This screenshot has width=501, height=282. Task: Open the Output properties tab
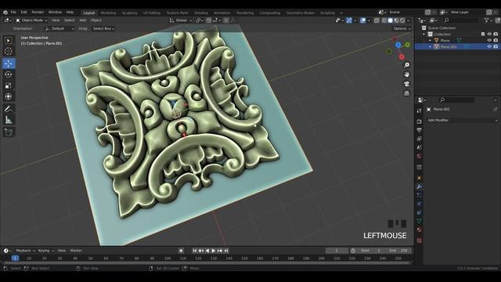[420, 130]
